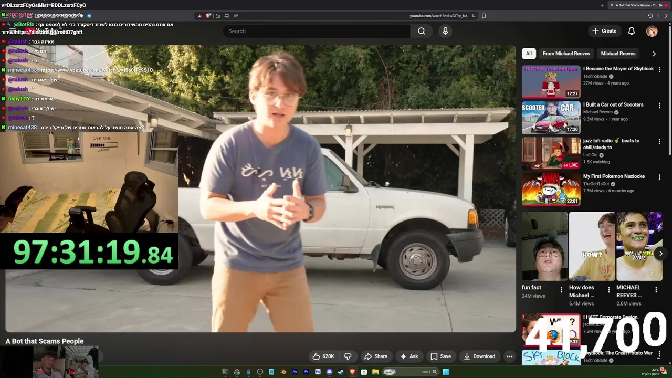This screenshot has height=378, width=672.
Task: Click jazz lofi radio beats title
Action: (611, 144)
